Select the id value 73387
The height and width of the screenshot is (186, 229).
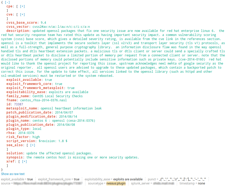pyautogui.click(x=18, y=104)
